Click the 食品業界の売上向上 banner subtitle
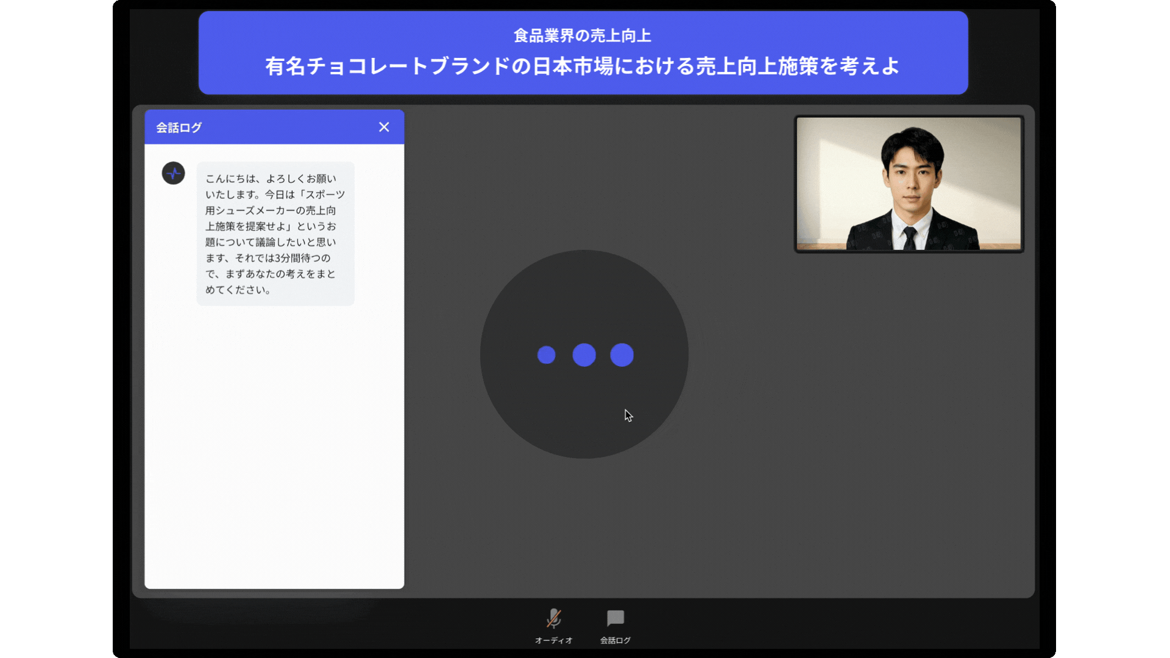Viewport: 1170px width, 658px height. pyautogui.click(x=582, y=35)
